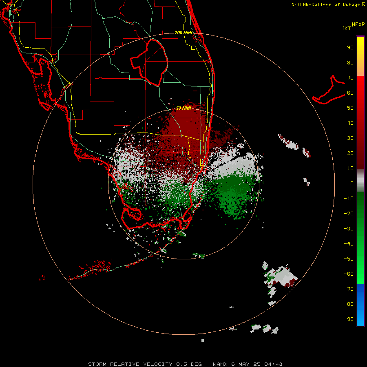Click the -30 knot scale label
367x367 pixels.
(x=349, y=229)
